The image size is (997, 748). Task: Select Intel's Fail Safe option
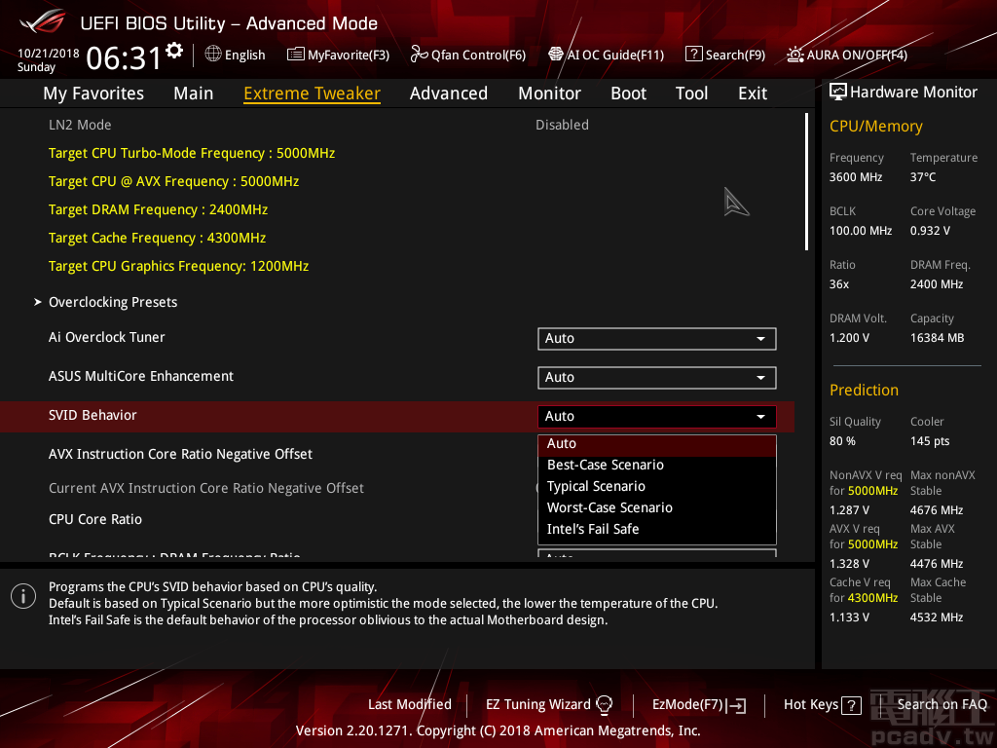657,529
